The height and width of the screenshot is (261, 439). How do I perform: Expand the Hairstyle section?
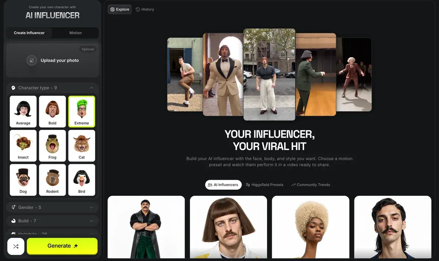[x=53, y=233]
